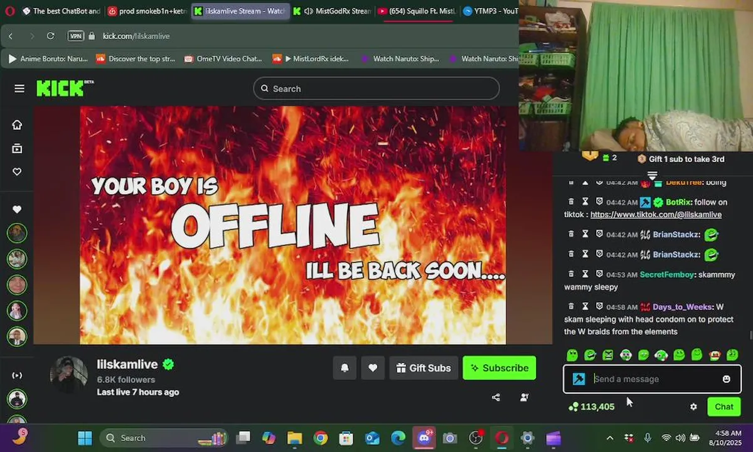The width and height of the screenshot is (753, 452).
Task: Open Opera browser icon in taskbar
Action: [x=501, y=438]
